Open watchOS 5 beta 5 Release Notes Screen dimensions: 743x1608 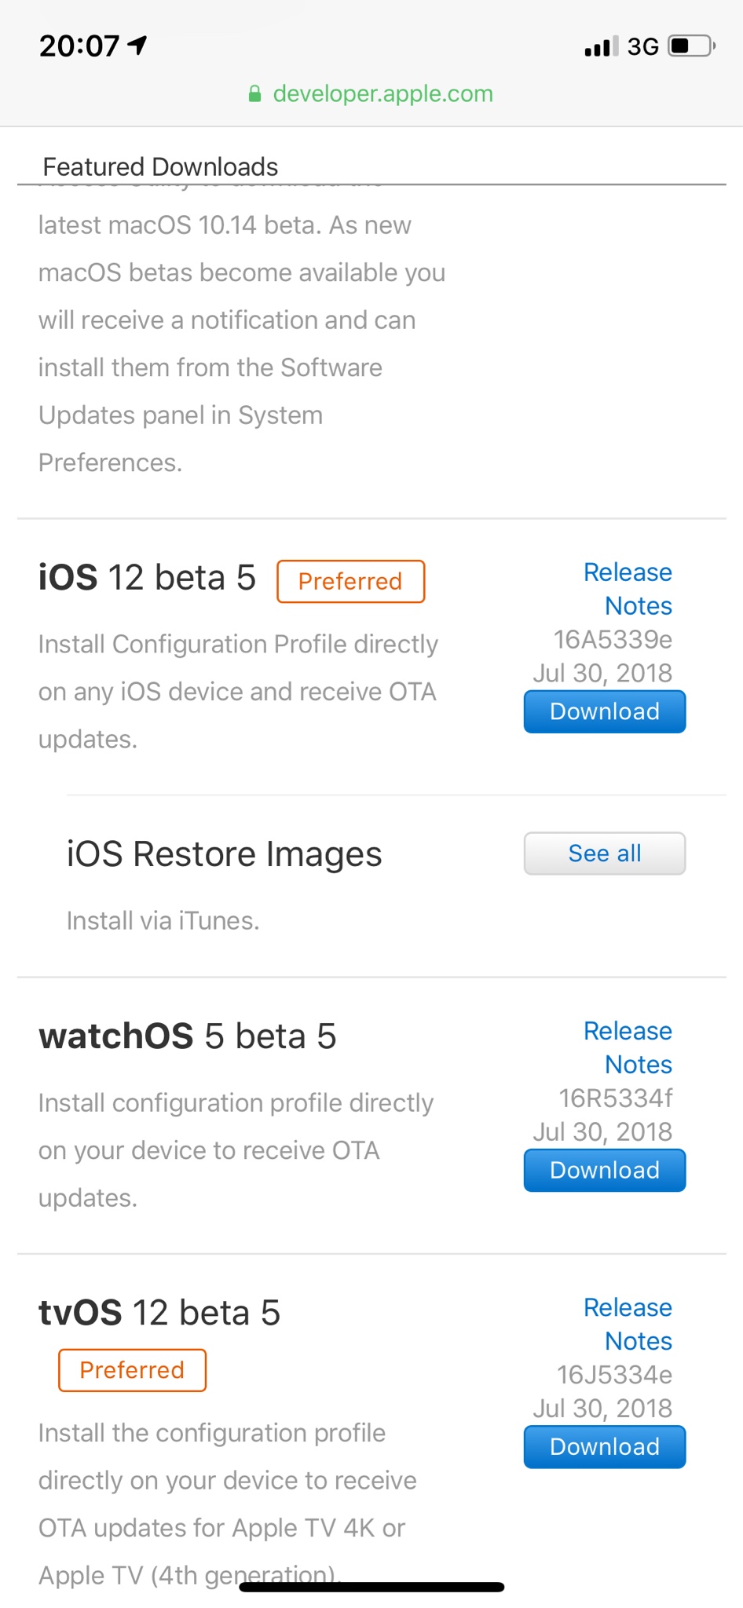pos(628,1047)
